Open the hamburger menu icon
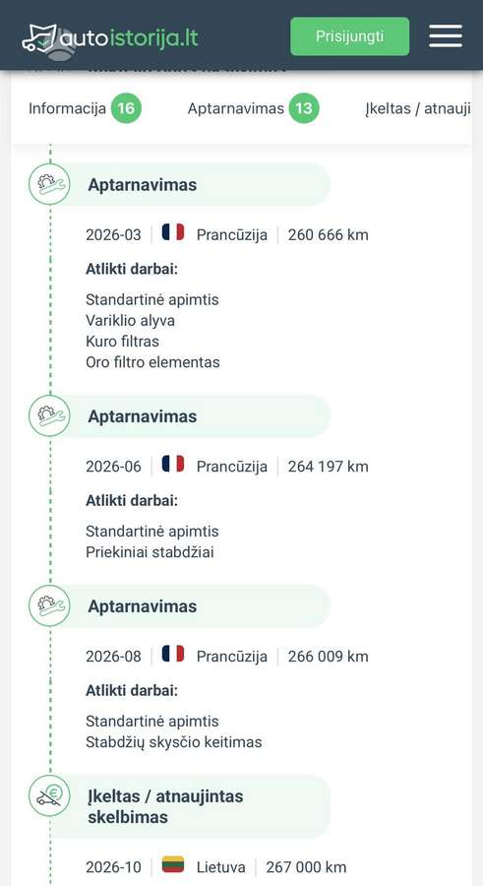Image resolution: width=483 pixels, height=886 pixels. (x=446, y=36)
